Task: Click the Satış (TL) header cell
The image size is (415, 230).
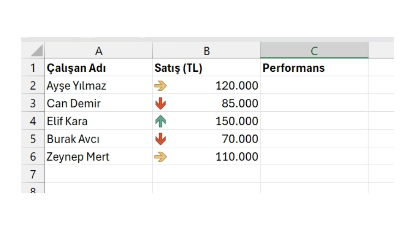Action: point(178,68)
